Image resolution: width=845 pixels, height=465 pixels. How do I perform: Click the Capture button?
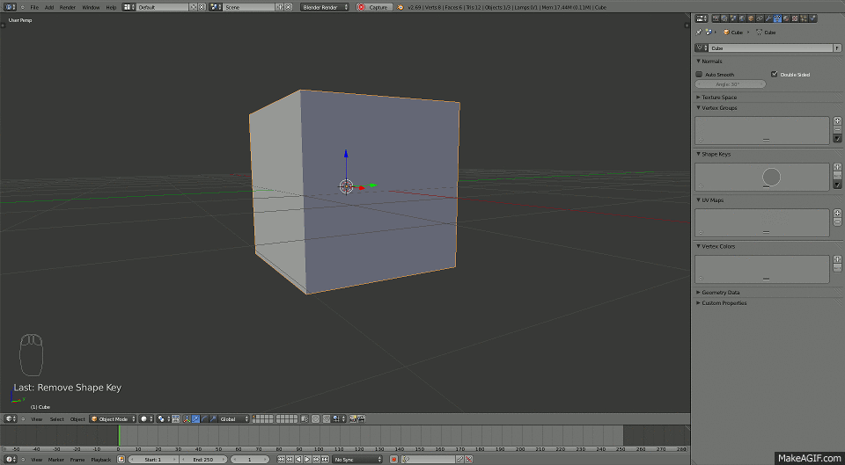[x=374, y=7]
